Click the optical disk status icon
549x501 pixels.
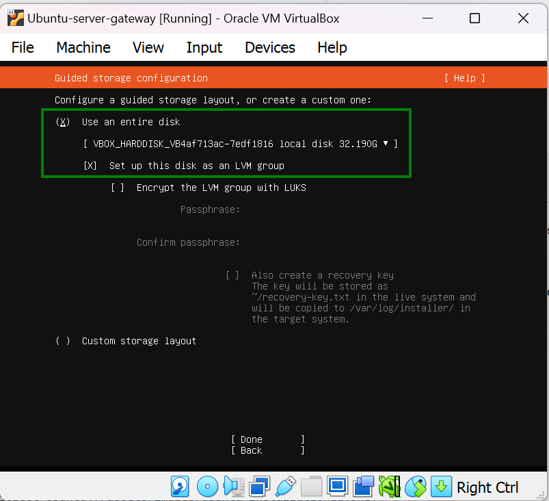pos(207,486)
